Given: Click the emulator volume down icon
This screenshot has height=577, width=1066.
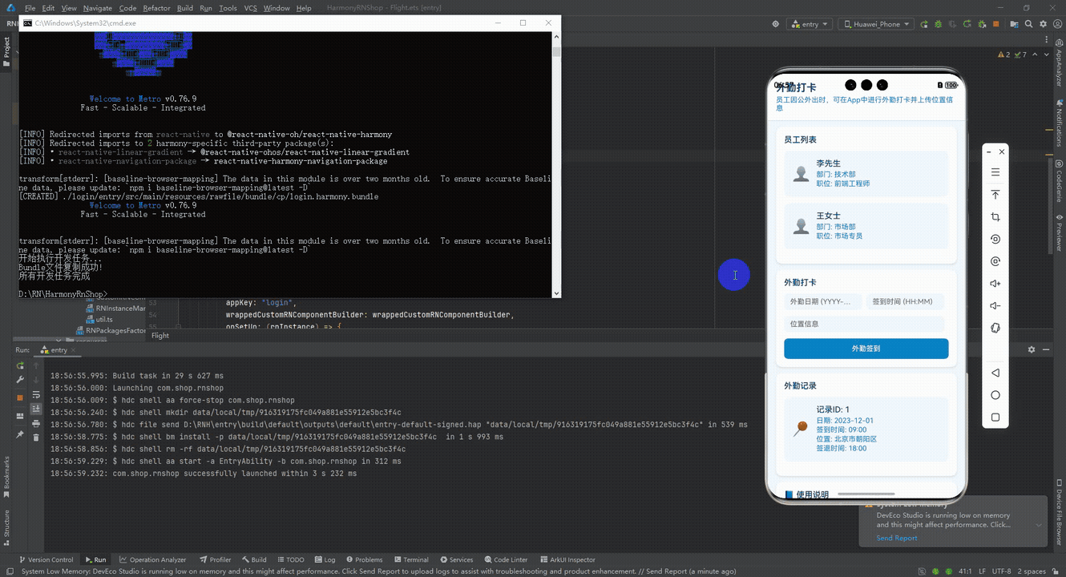Looking at the screenshot, I should 995,305.
